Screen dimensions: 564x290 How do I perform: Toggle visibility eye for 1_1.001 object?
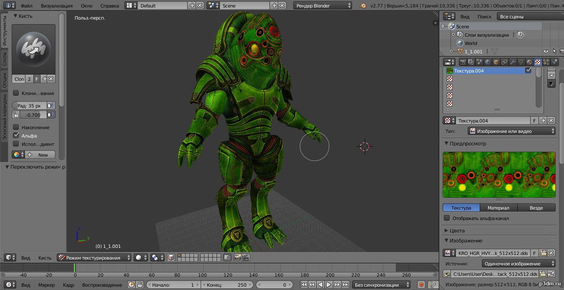click(546, 51)
